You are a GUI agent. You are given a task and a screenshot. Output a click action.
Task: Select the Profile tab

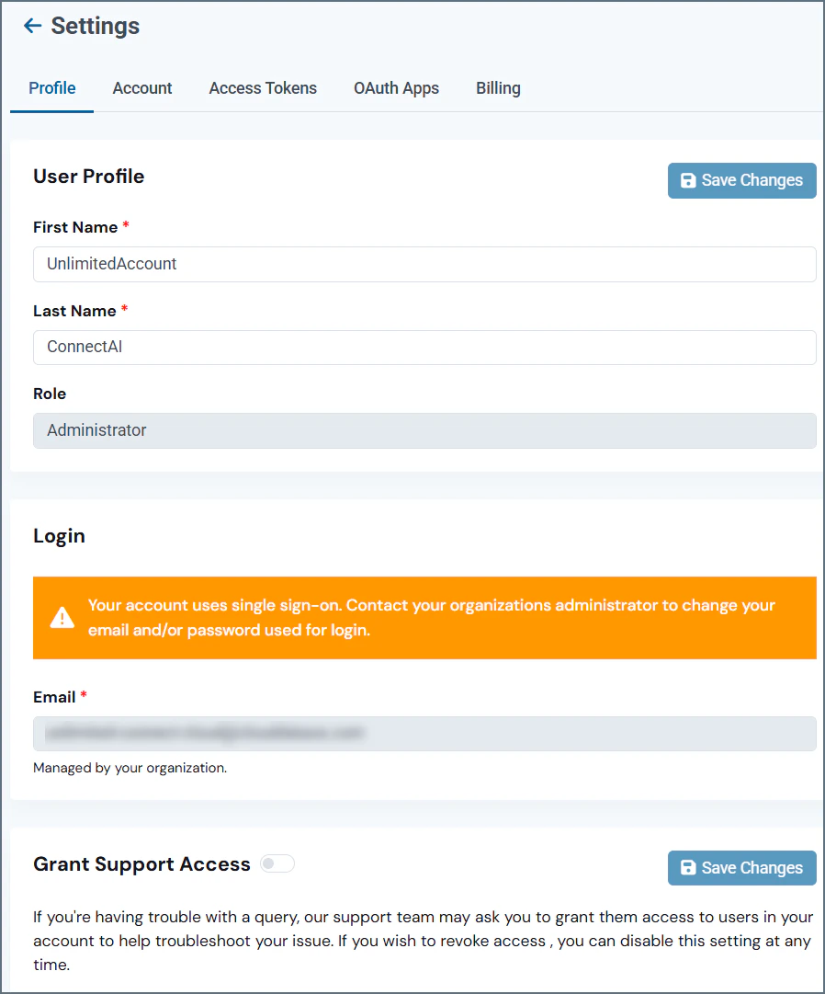coord(51,88)
